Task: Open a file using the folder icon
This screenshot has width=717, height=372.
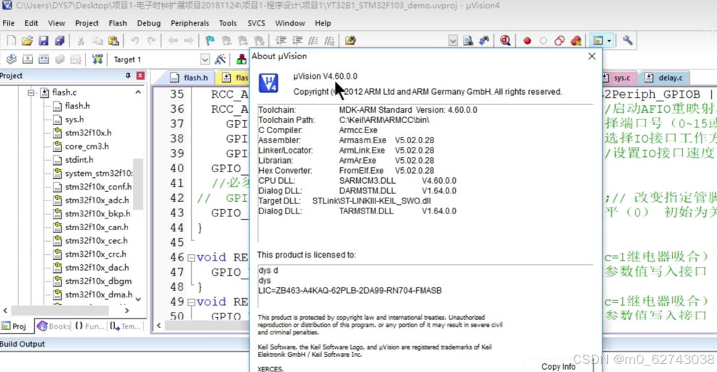Action: [27, 41]
